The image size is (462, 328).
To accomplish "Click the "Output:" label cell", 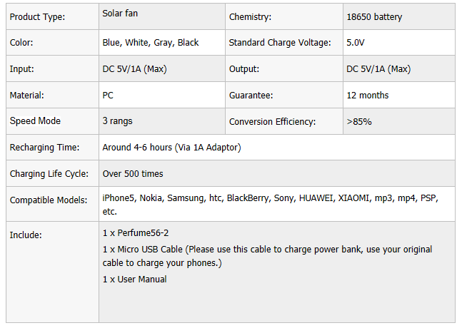I will pos(243,69).
